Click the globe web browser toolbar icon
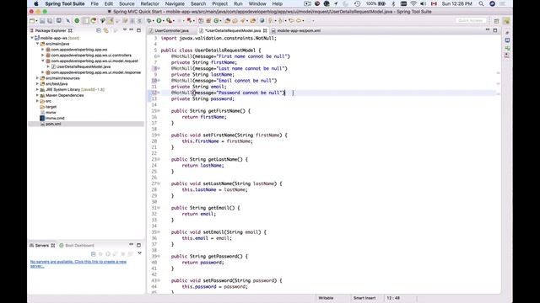This screenshot has height=303, width=540. point(262,20)
